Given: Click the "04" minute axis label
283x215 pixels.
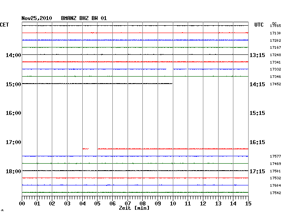Looking at the screenshot, I should (82, 204).
